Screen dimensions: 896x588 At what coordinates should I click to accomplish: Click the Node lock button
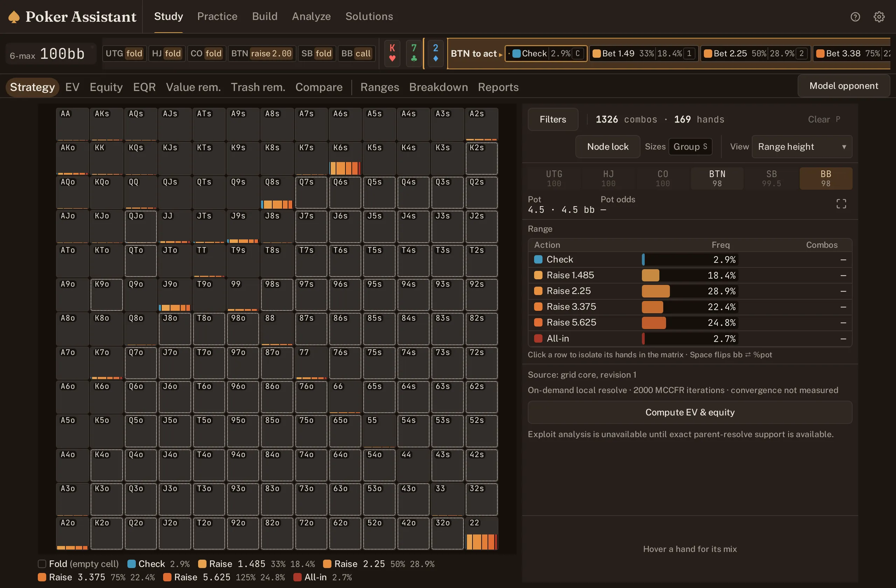coord(608,147)
